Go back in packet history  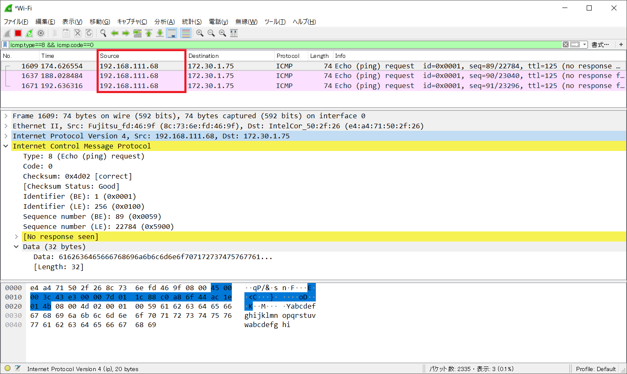tap(114, 33)
